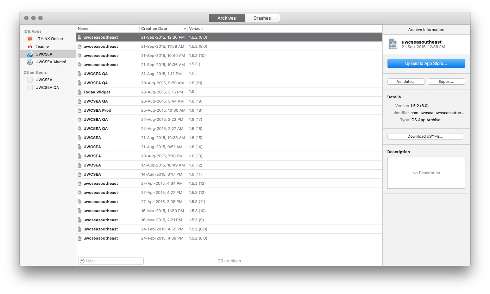The height and width of the screenshot is (294, 490).
Task: Select UWCSEA QA label under Other Items
Action: tap(47, 87)
